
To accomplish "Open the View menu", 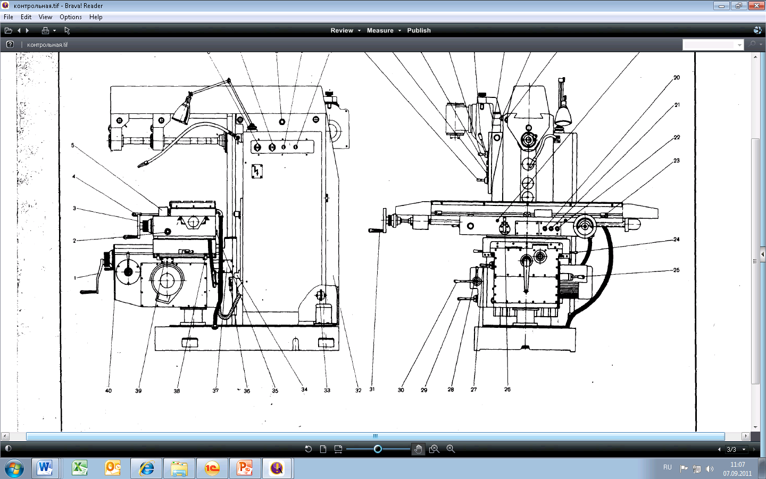I will (45, 17).
